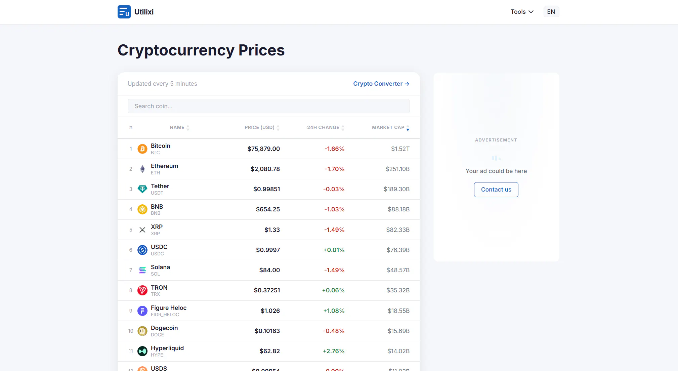Click Figure Heloc change +1.08%
678x371 pixels.
[334, 311]
